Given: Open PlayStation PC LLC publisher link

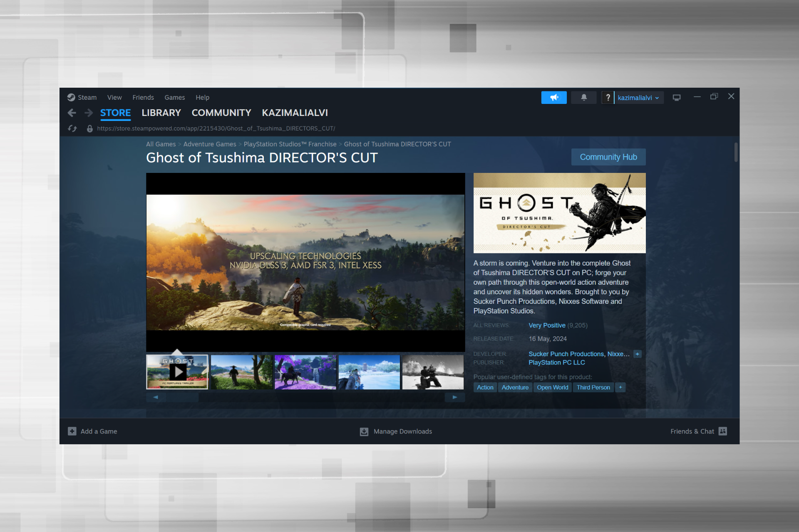Looking at the screenshot, I should (x=557, y=362).
